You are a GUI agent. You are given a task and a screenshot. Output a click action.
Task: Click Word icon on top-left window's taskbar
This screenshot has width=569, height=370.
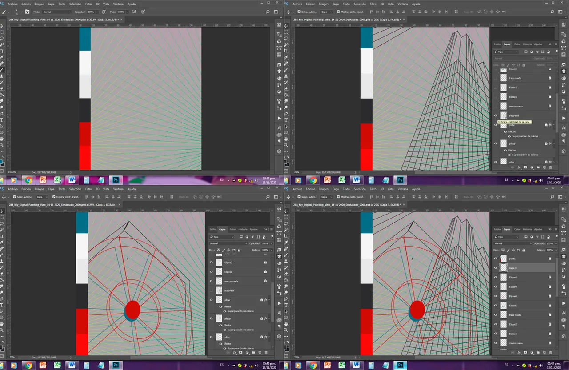[x=71, y=180]
